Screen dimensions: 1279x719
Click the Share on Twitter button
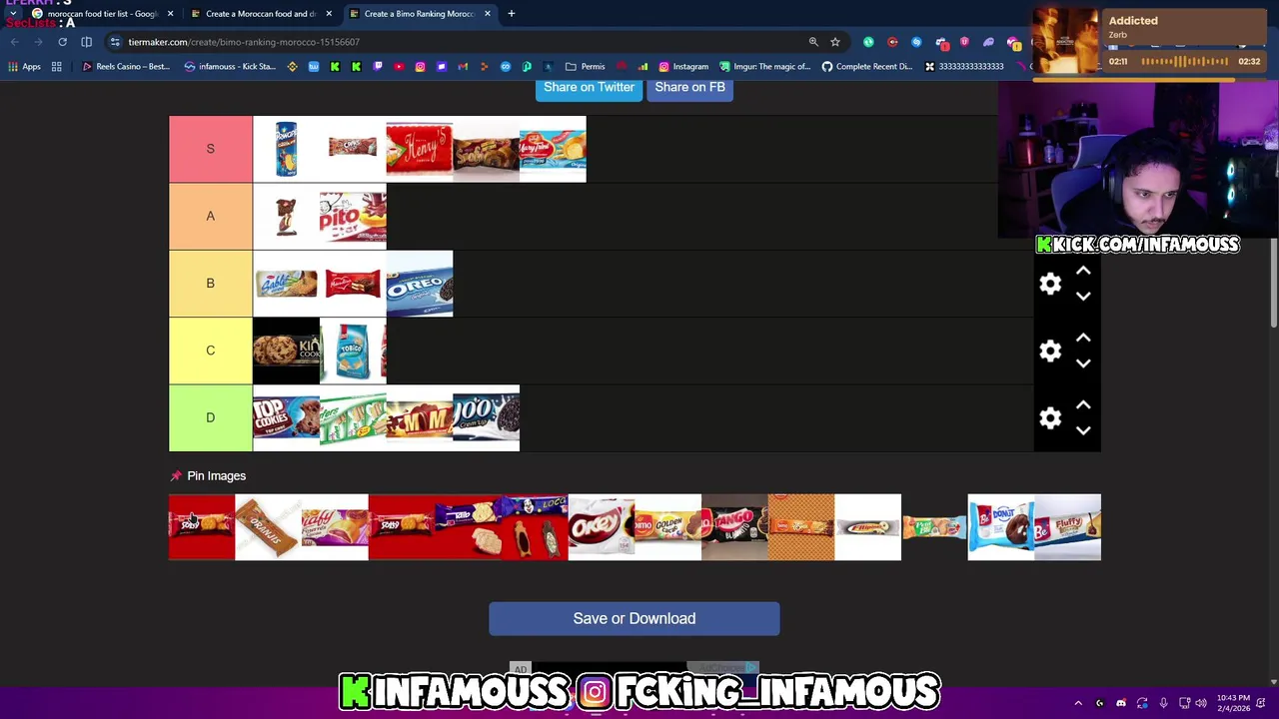click(x=589, y=87)
